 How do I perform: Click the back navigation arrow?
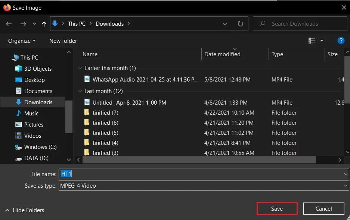pos(9,23)
